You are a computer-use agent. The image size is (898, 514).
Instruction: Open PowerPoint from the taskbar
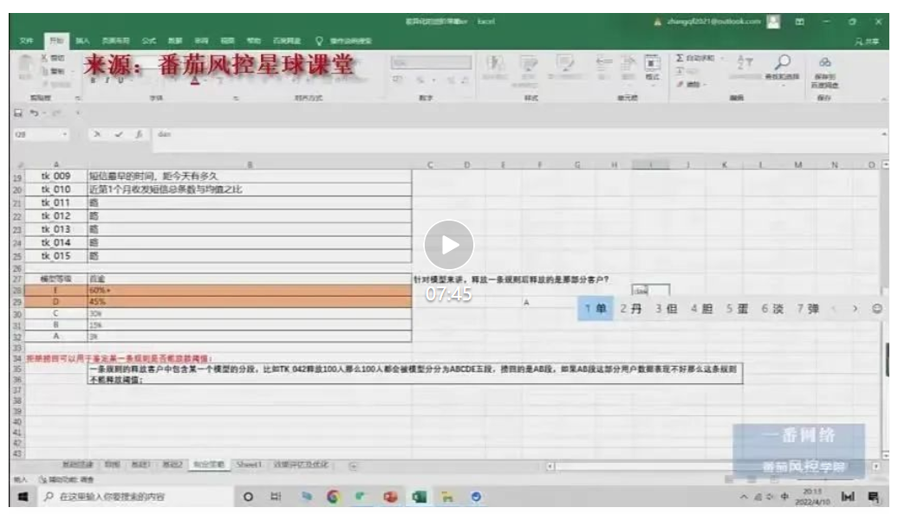tap(390, 497)
